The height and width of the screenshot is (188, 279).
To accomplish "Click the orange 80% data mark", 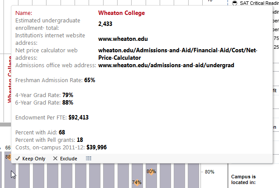I will point(151,172).
